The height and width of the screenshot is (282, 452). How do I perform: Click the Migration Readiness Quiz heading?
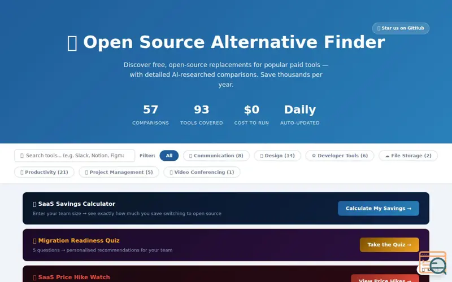[x=76, y=241]
